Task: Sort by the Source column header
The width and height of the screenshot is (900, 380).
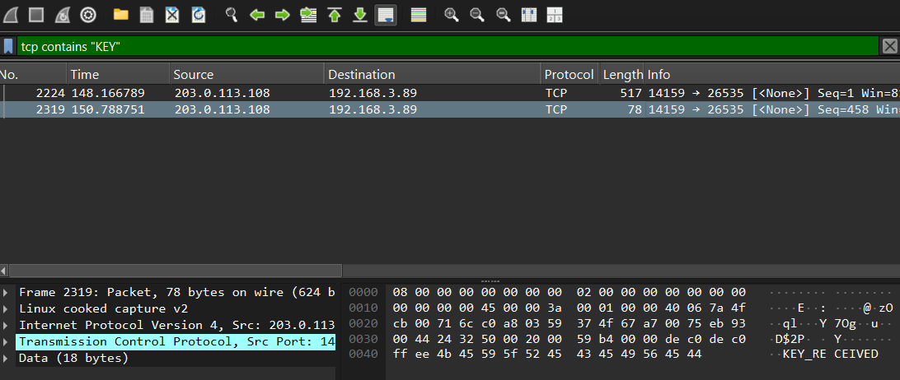Action: point(247,75)
